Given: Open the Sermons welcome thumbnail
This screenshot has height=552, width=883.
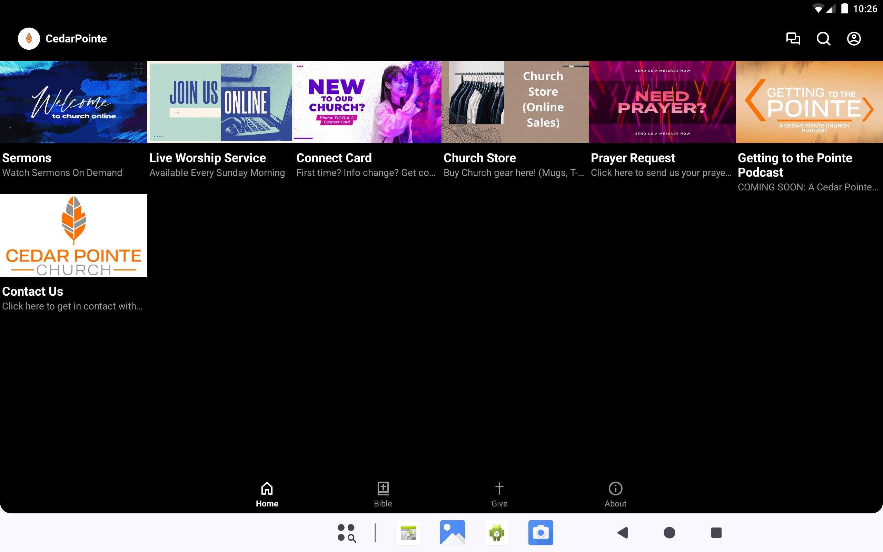Looking at the screenshot, I should 73,102.
